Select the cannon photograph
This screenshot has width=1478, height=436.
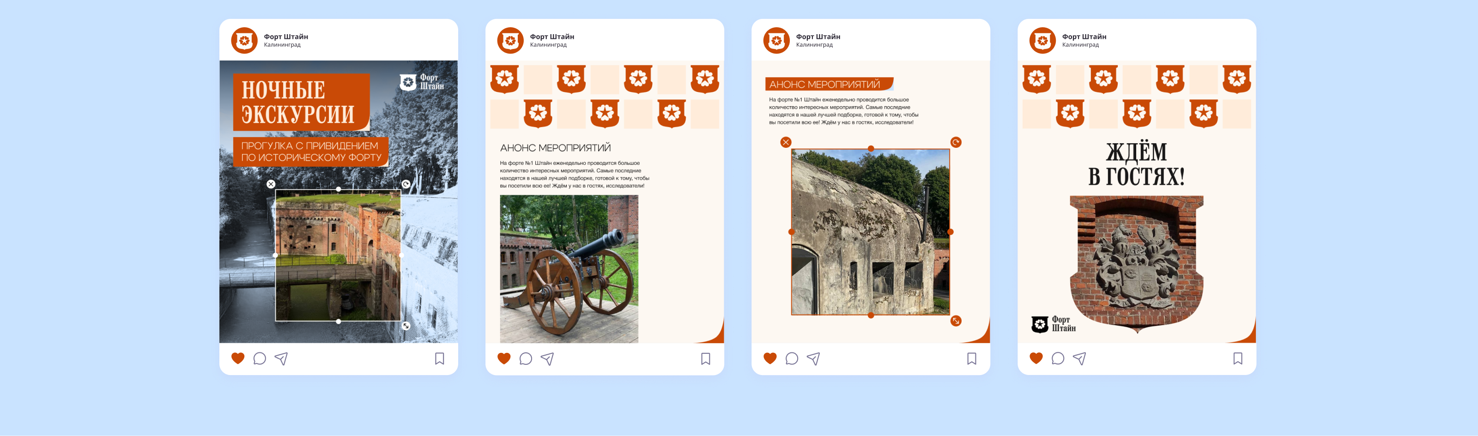pos(569,268)
